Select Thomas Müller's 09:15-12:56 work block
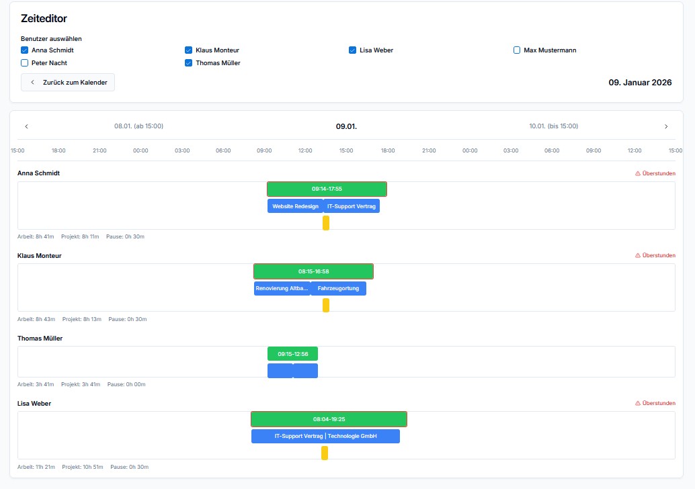This screenshot has height=489, width=695. tap(292, 354)
